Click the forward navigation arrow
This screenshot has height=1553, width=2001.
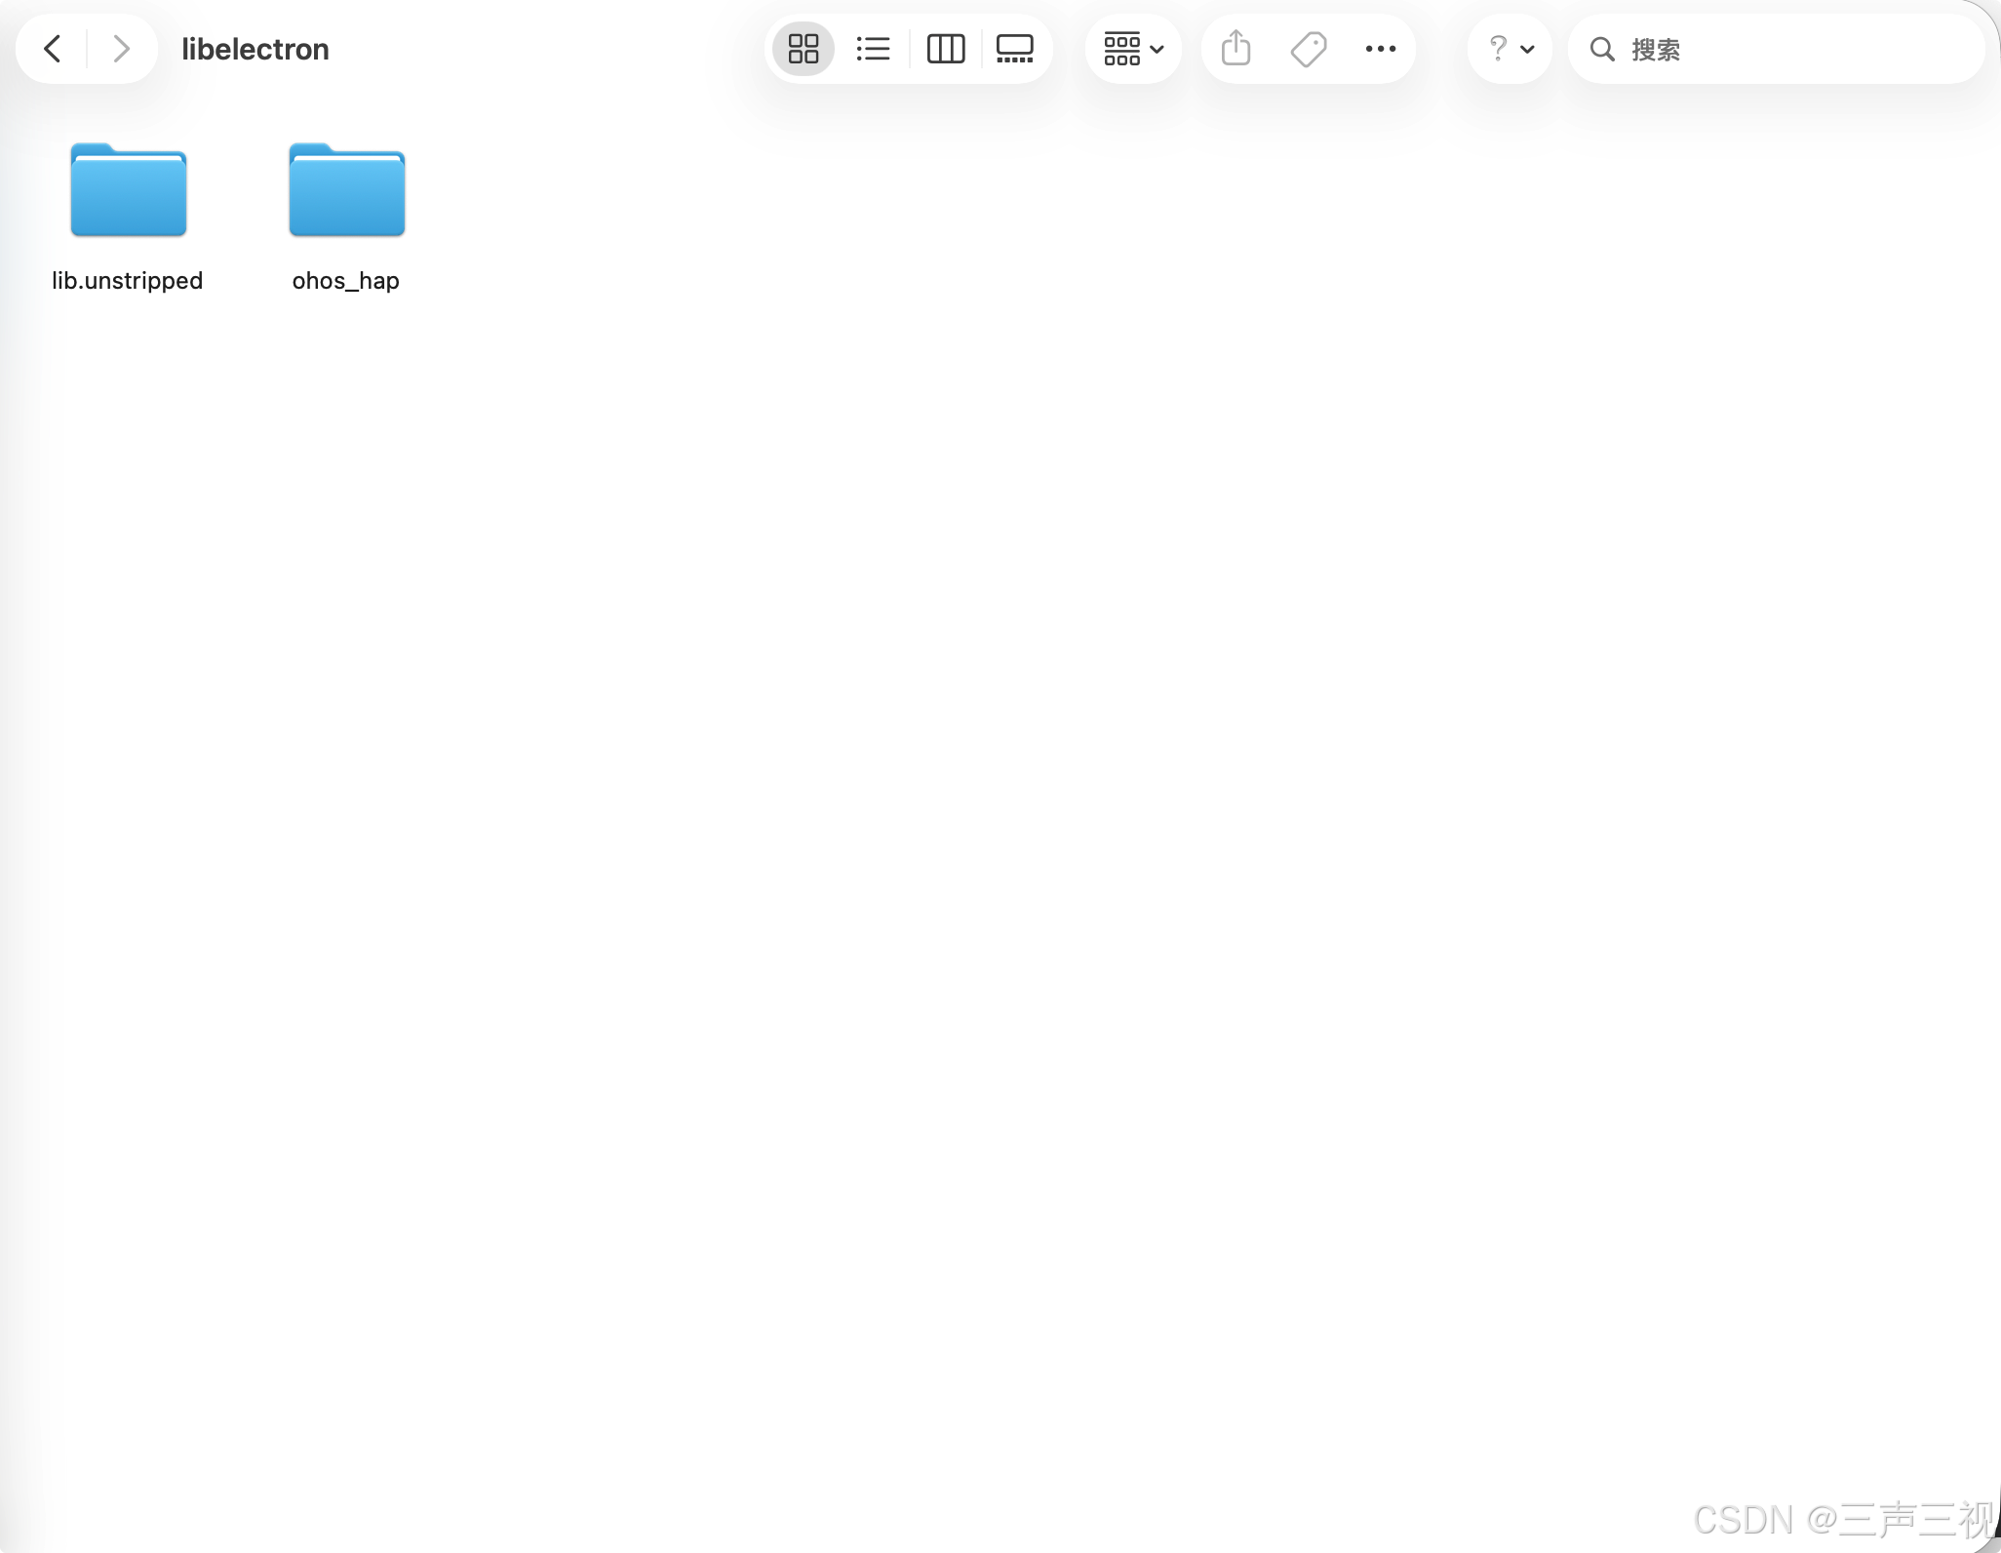pos(121,49)
